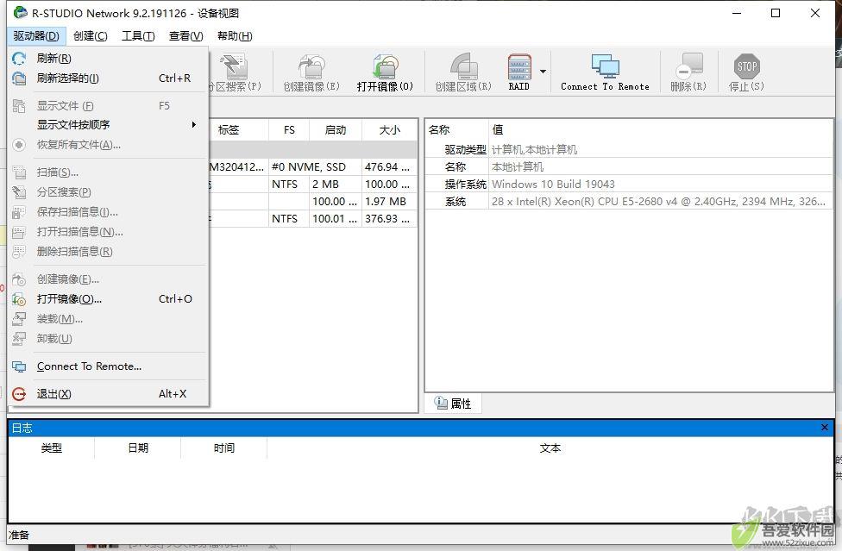
Task: Open the 创建(C) menu
Action: coord(91,36)
